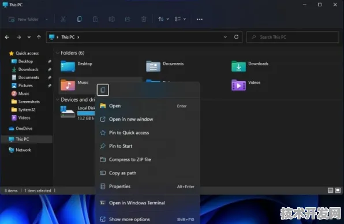The image size is (344, 224).
Task: Choose Compress to ZIP file
Action: (x=147, y=159)
